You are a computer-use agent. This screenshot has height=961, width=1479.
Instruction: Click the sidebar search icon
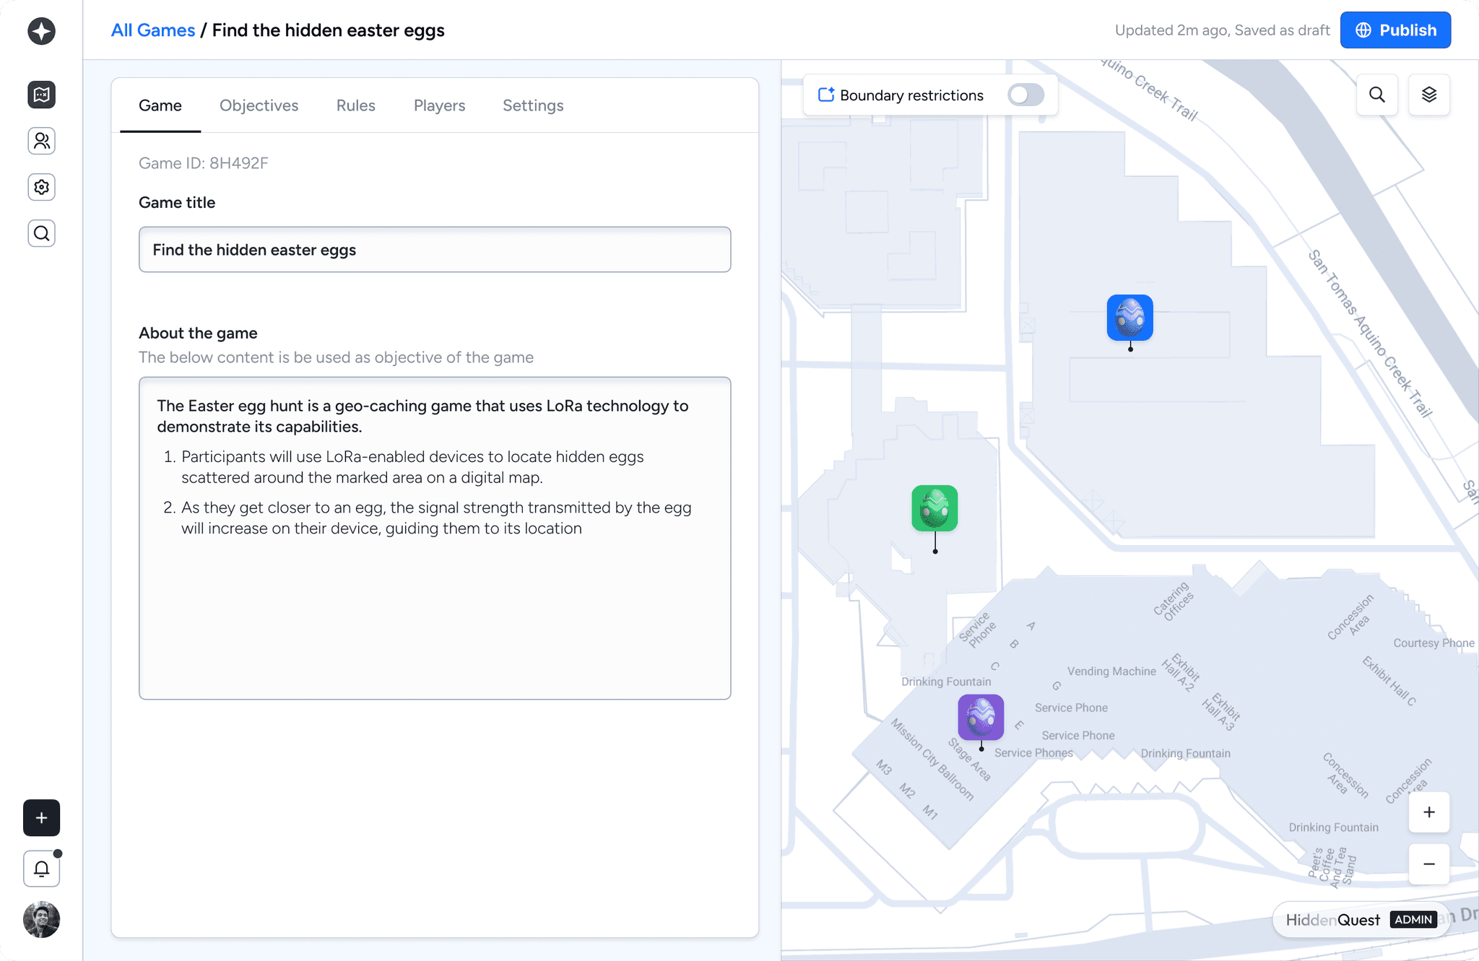click(x=41, y=233)
